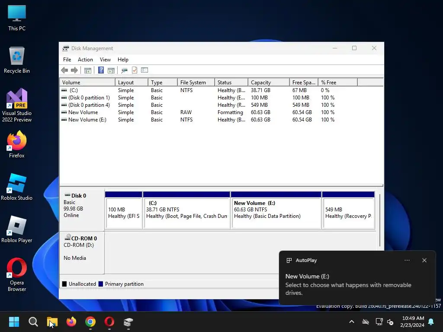Viewport: 443px width, 332px height.
Task: Launch Google Chrome from the taskbar
Action: pos(90,322)
